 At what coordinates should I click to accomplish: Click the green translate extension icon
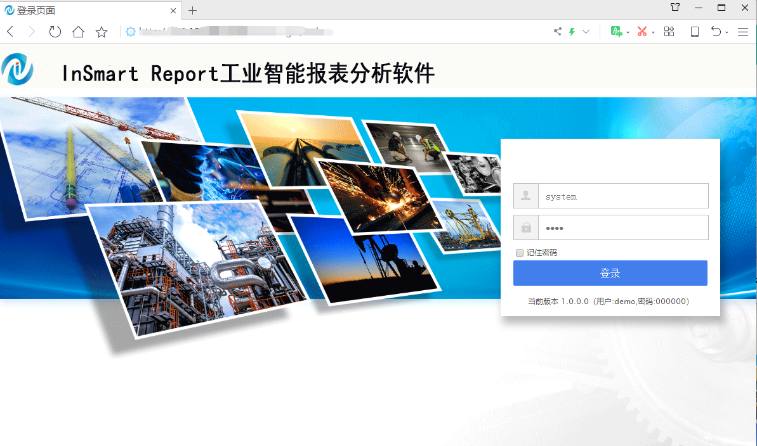[616, 31]
